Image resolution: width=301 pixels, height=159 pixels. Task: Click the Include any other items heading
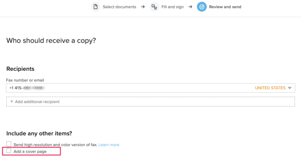click(x=39, y=134)
